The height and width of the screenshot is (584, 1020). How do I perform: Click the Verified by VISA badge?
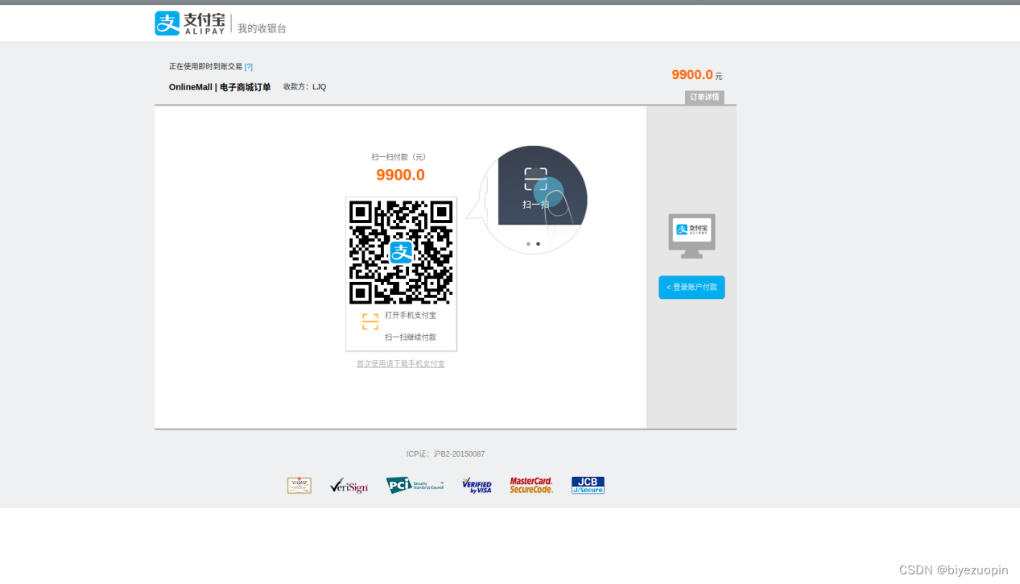(477, 485)
